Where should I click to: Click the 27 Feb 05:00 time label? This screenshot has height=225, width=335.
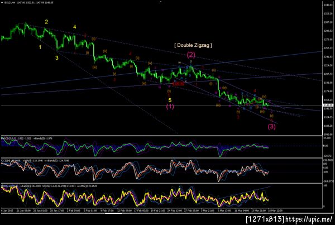coord(192,210)
